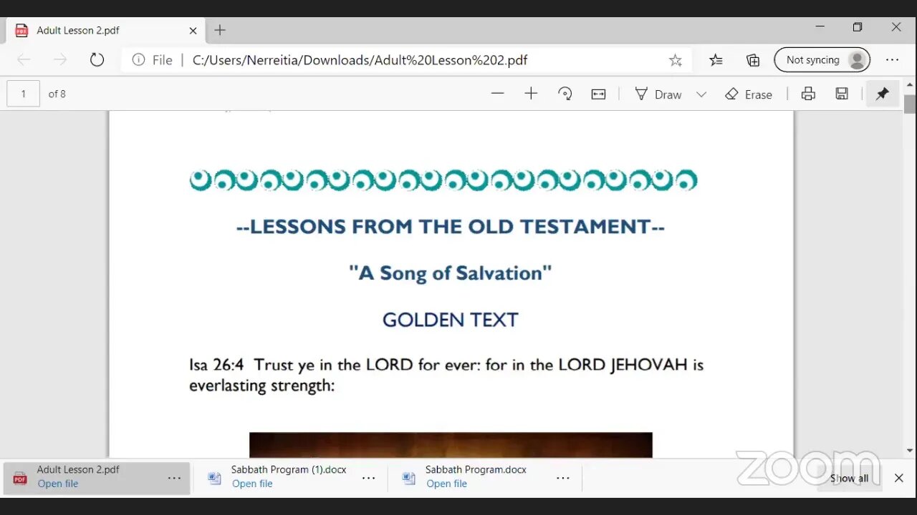Click the "of 8" page count label
Image resolution: width=917 pixels, height=515 pixels.
[57, 94]
